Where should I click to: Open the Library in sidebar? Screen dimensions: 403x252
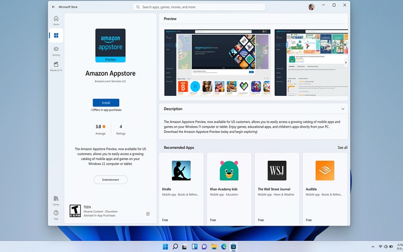[56, 199]
